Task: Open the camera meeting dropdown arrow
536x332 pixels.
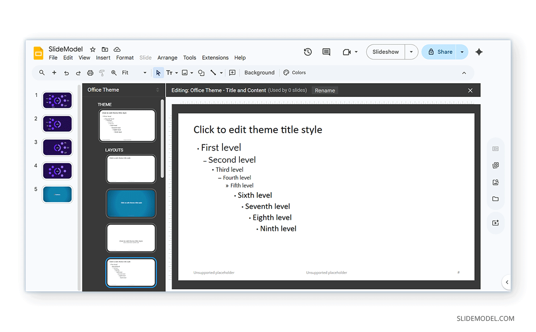Action: pos(356,52)
